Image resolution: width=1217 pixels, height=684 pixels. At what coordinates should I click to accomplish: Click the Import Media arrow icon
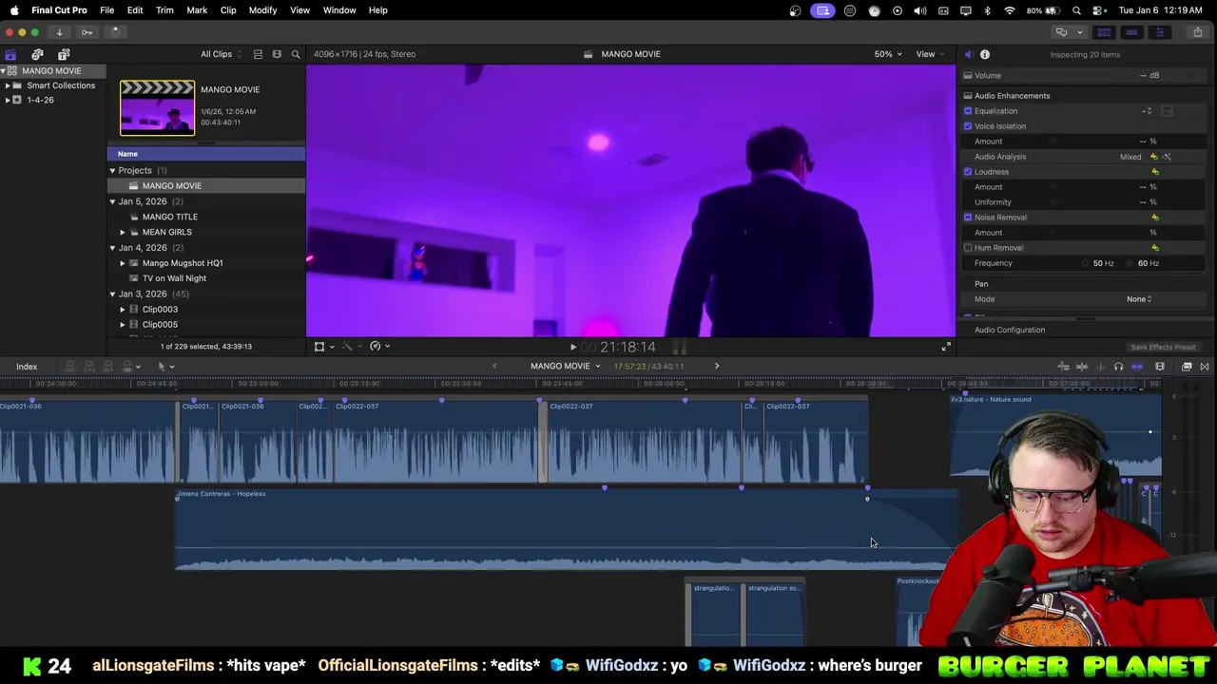pos(59,31)
